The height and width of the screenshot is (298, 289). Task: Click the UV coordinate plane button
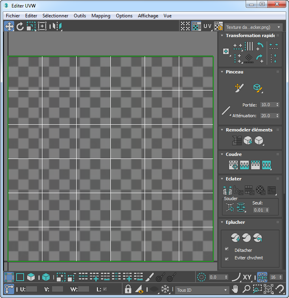[207, 26]
